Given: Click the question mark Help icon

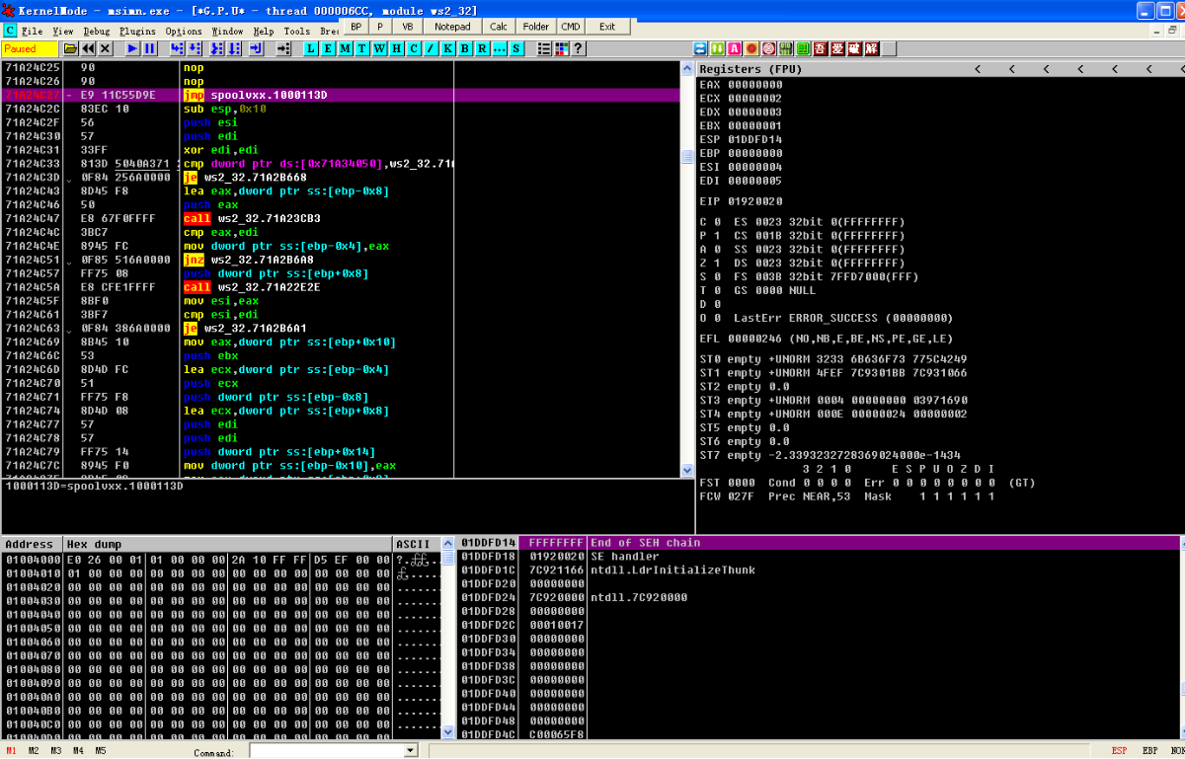Looking at the screenshot, I should tap(577, 48).
